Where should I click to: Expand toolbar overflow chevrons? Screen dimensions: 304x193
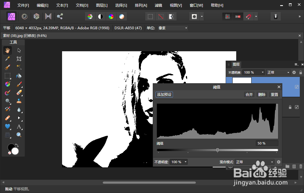[x=299, y=17]
